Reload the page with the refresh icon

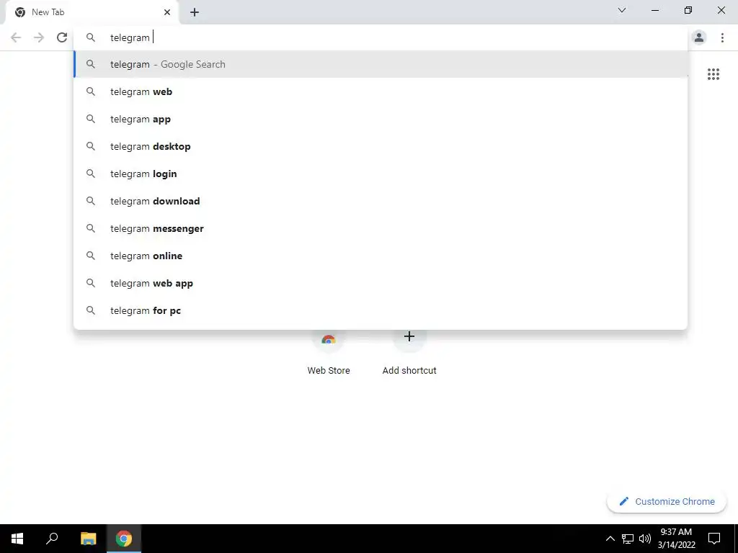tap(62, 37)
